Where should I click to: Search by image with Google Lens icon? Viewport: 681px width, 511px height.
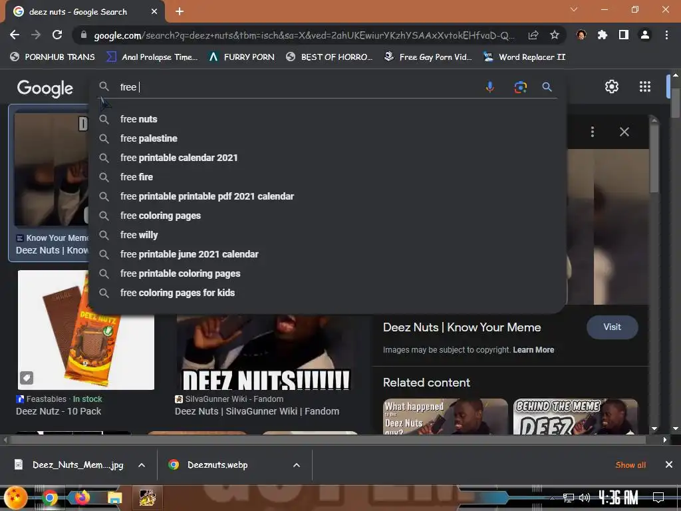click(x=520, y=87)
